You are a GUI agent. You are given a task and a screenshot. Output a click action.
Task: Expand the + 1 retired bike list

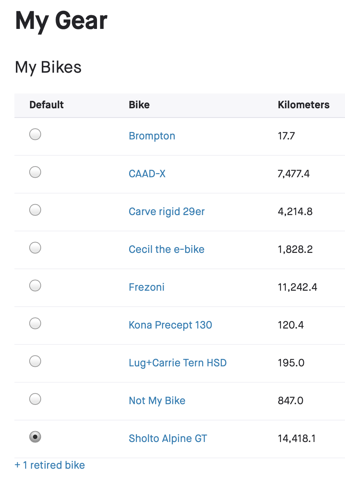coord(50,465)
